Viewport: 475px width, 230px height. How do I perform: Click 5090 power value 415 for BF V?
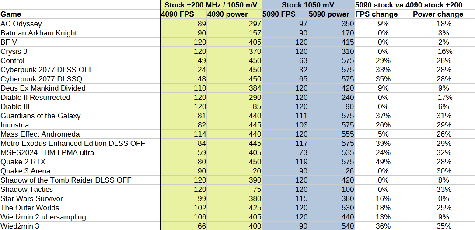point(331,42)
